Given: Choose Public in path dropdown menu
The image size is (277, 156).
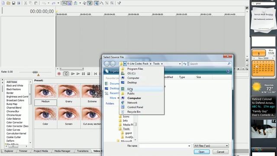Looking at the screenshot, I should (x=142, y=94).
